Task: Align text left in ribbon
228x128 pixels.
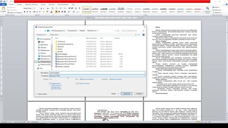Action: tap(56, 12)
